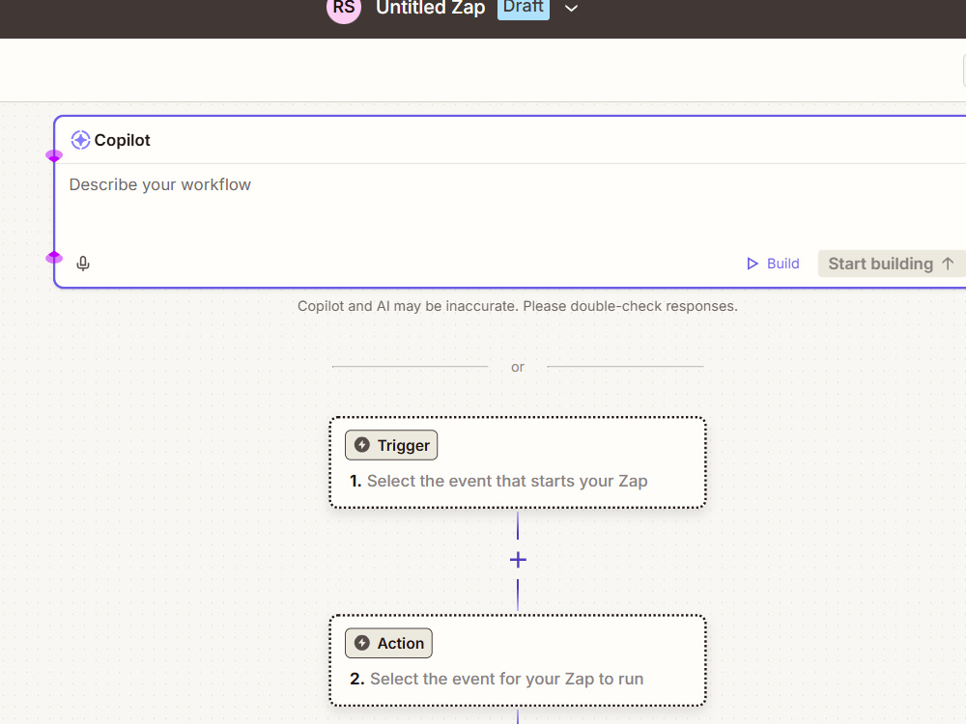Image resolution: width=966 pixels, height=724 pixels.
Task: Click the RS user avatar
Action: (344, 8)
